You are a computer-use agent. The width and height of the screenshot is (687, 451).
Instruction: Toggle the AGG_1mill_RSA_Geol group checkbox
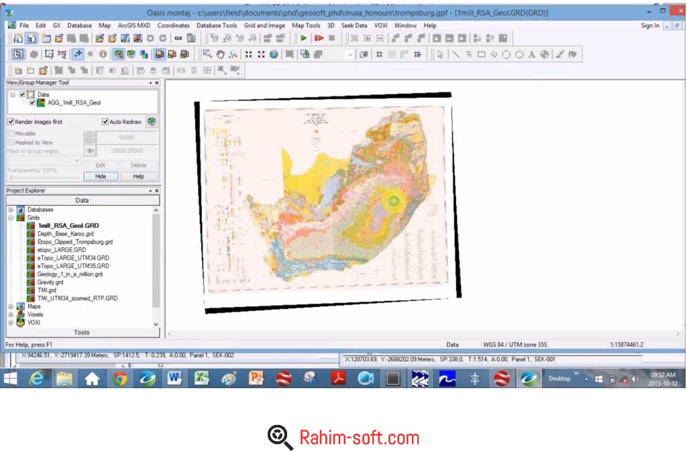click(32, 103)
